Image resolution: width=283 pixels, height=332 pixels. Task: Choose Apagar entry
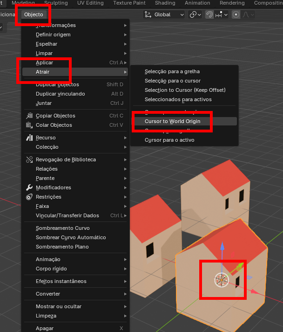[x=75, y=328]
